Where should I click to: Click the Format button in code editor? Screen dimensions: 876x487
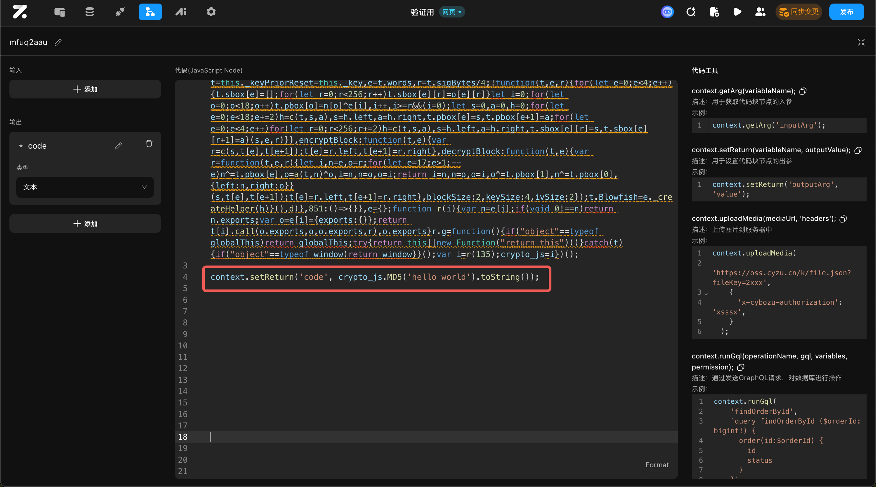tap(657, 465)
